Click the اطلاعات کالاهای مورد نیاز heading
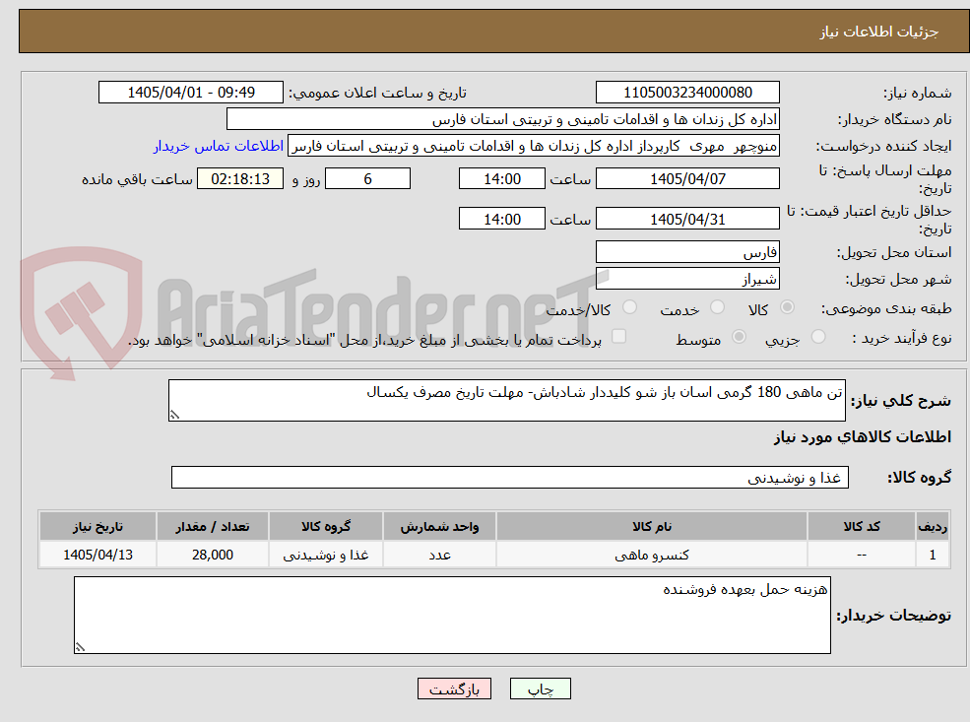 click(x=863, y=437)
